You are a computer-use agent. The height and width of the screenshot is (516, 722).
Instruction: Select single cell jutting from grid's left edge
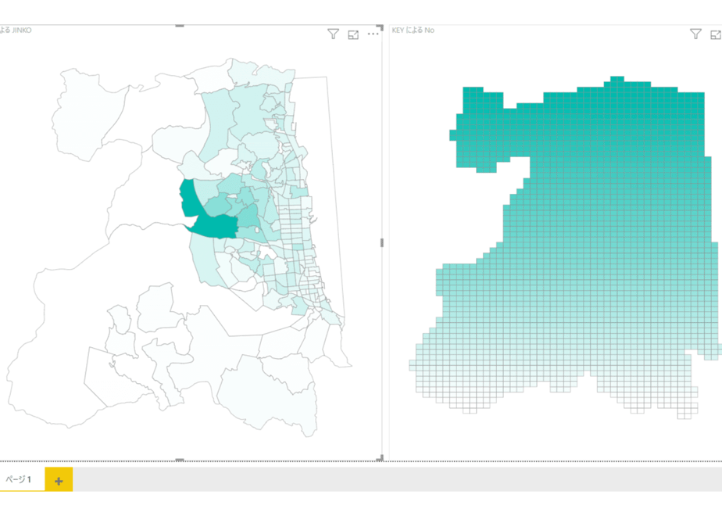[453, 135]
